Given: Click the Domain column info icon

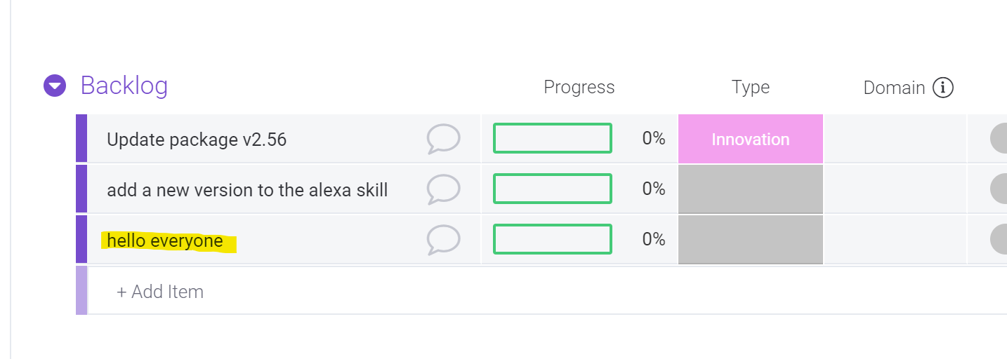Looking at the screenshot, I should (x=942, y=88).
